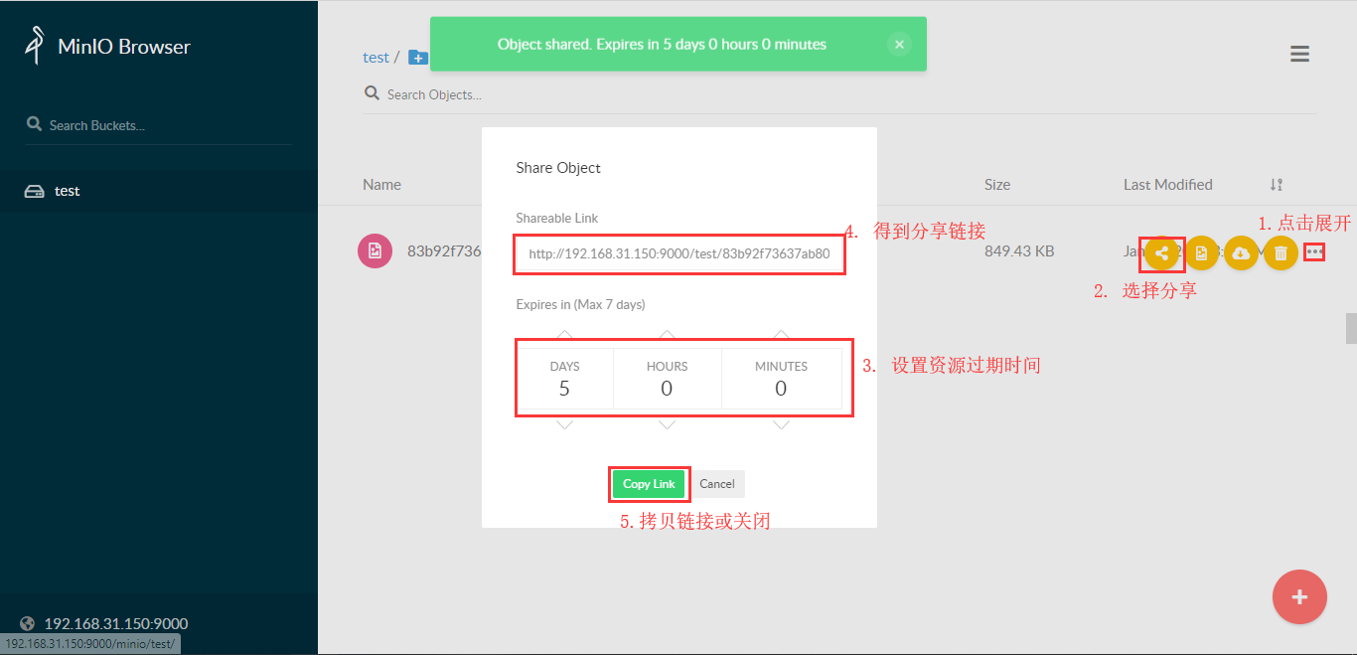Click the MinIO Browser bird logo
The width and height of the screenshot is (1357, 655).
[x=32, y=43]
